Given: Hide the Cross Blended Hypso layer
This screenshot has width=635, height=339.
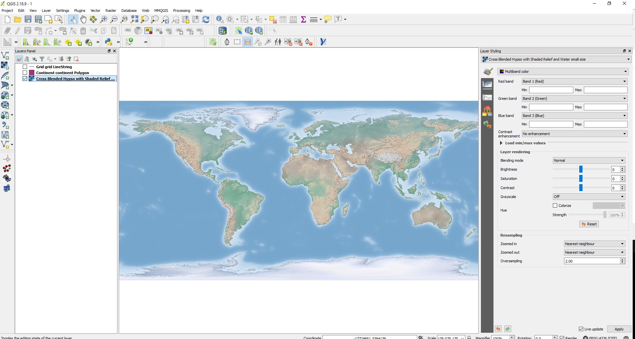Looking at the screenshot, I should (25, 79).
